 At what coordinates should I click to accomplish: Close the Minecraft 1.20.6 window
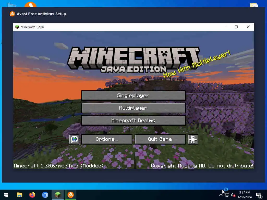click(248, 27)
